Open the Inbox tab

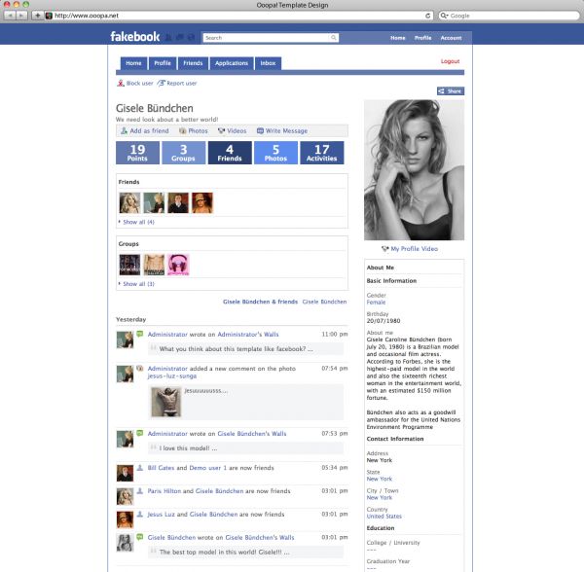[268, 63]
